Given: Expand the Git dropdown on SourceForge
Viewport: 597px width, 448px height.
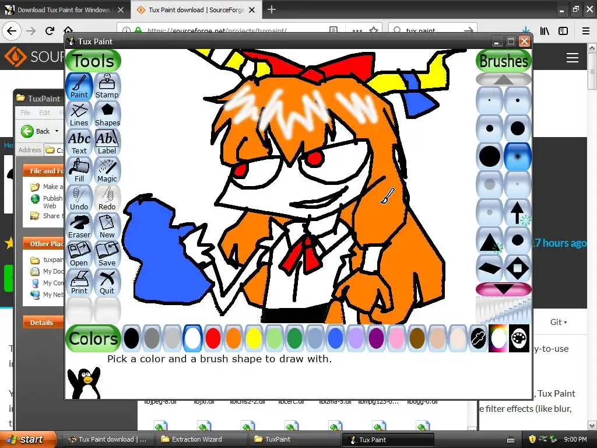Looking at the screenshot, I should [559, 322].
